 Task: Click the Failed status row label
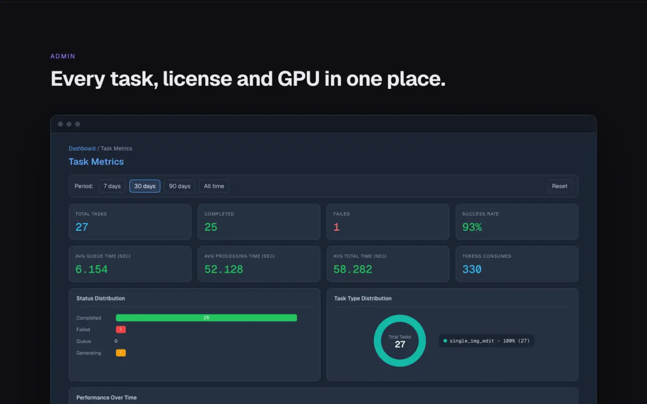point(83,330)
